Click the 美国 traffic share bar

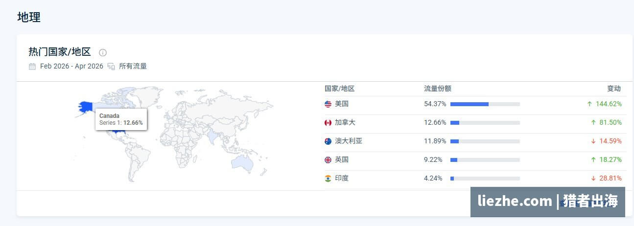coord(485,104)
